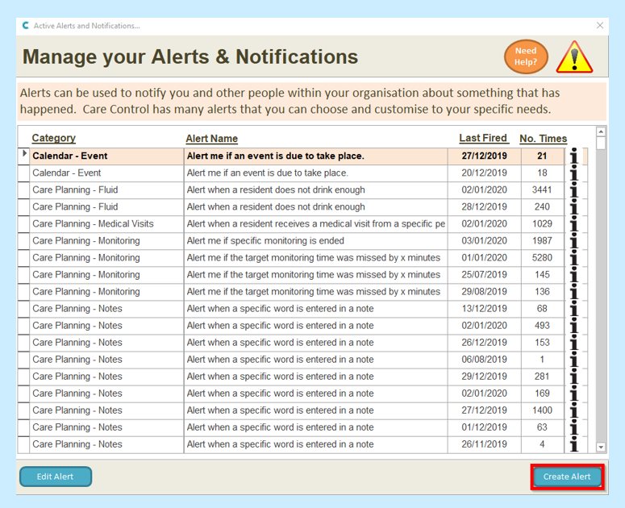This screenshot has height=508, width=625.
Task: Select 'Alert me if specific monitoring is ended' cell
Action: pos(315,241)
